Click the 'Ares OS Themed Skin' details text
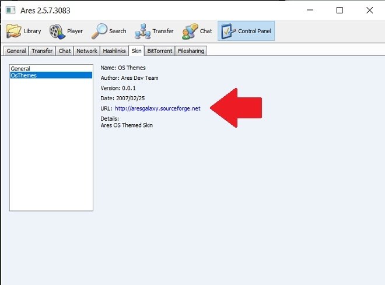Image resolution: width=385 pixels, height=285 pixels. pyautogui.click(x=127, y=125)
